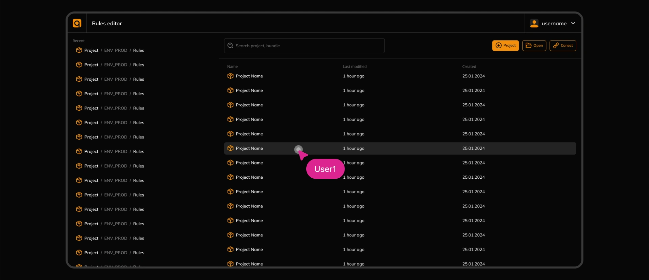The width and height of the screenshot is (649, 280).
Task: Open Project in the topmost Recent breadcrumb
Action: tap(91, 50)
